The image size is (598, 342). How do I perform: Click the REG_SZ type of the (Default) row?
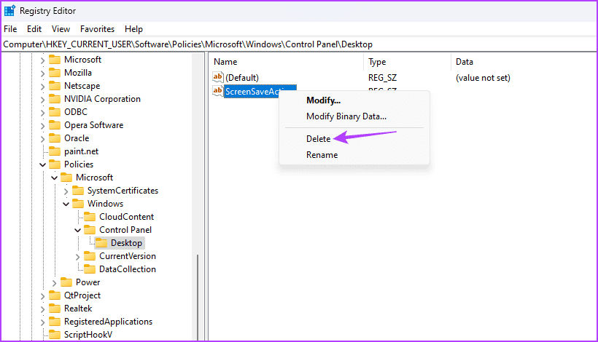pos(382,78)
